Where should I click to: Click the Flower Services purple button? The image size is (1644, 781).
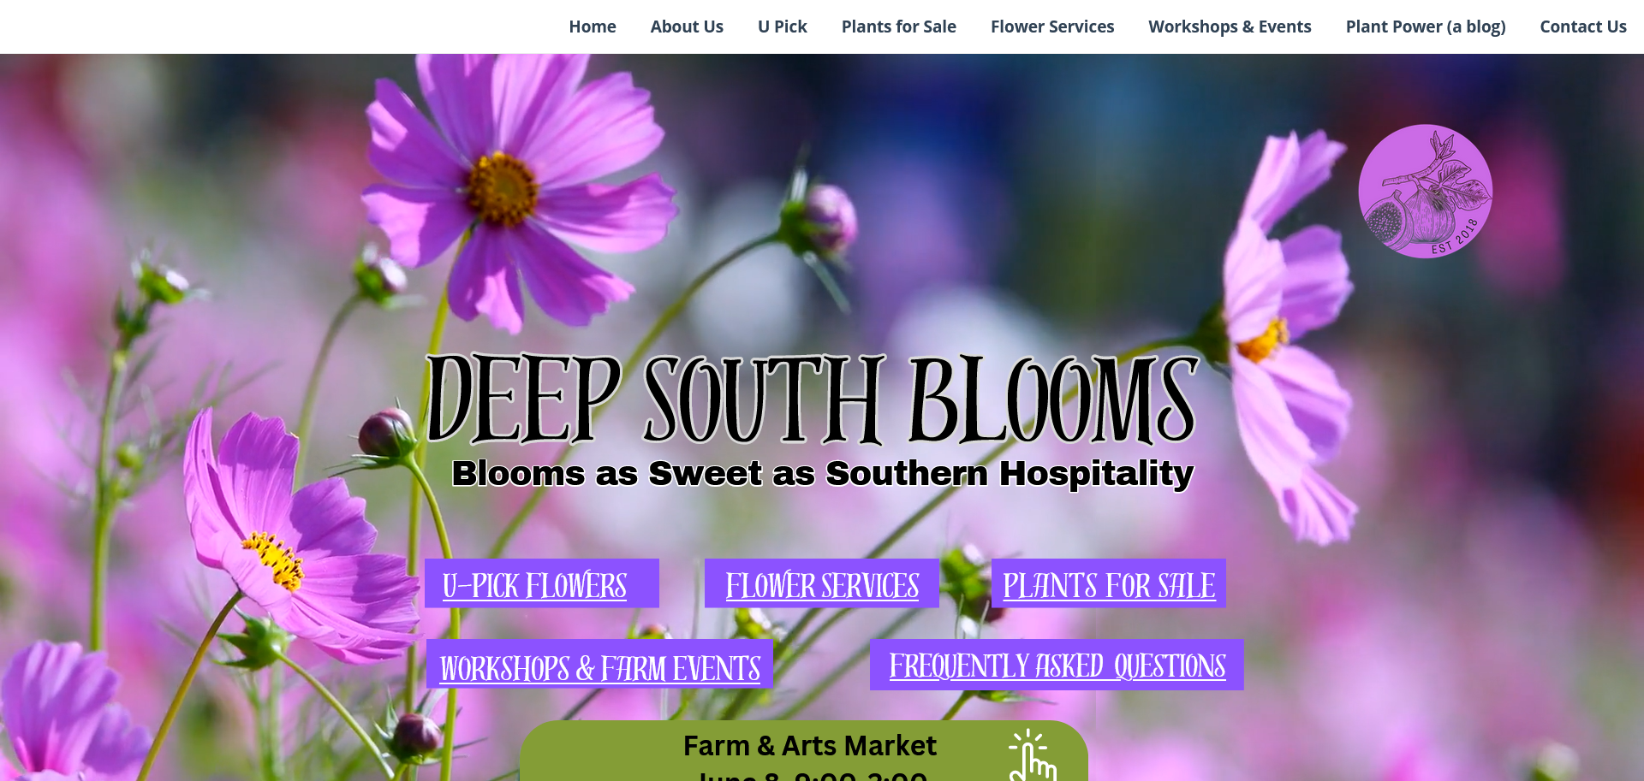tap(822, 583)
